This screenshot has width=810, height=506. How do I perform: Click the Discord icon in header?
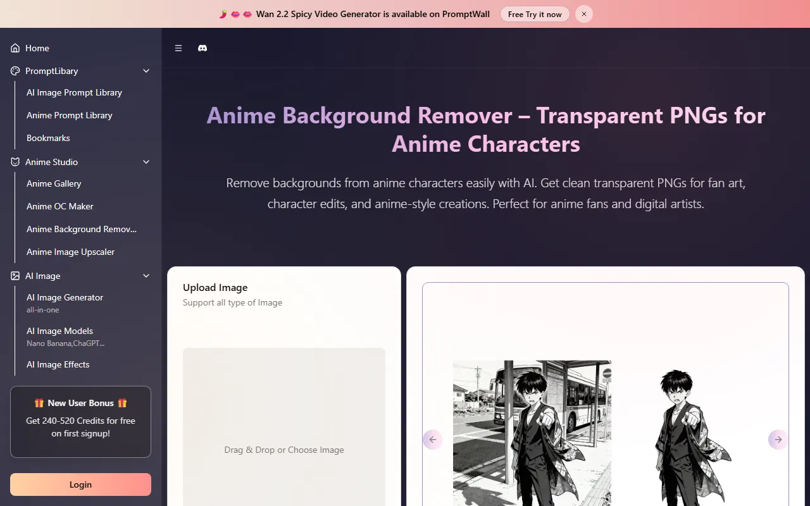pyautogui.click(x=202, y=48)
